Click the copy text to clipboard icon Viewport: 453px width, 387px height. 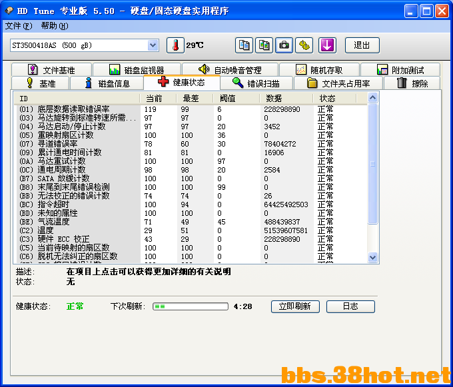click(x=244, y=45)
